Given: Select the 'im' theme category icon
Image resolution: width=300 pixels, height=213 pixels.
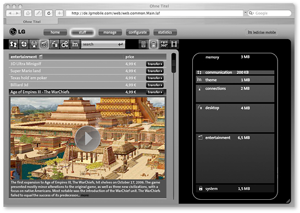Looking at the screenshot, I should tap(75, 44).
